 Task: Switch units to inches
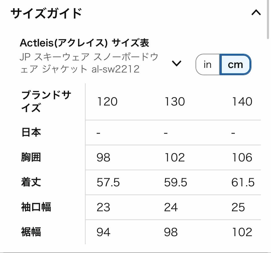(x=207, y=64)
